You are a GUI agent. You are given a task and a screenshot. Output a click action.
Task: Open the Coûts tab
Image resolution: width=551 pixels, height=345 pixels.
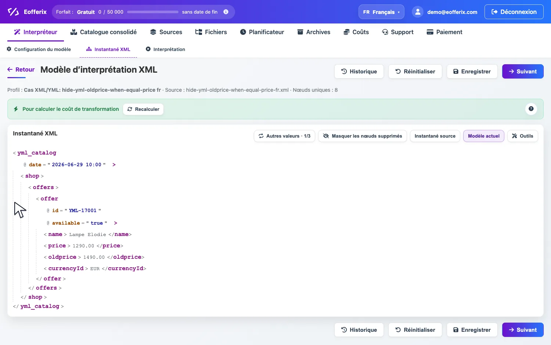pyautogui.click(x=356, y=32)
